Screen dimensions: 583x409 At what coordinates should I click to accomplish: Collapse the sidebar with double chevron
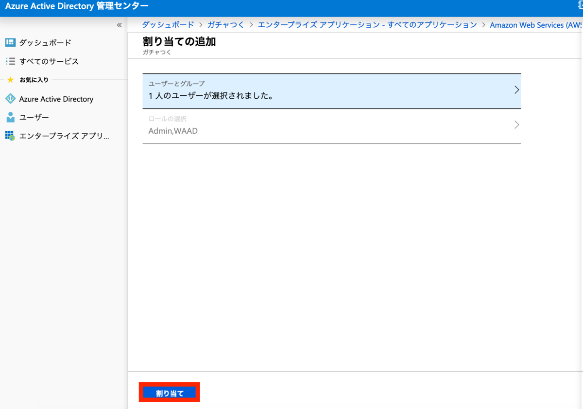[120, 25]
